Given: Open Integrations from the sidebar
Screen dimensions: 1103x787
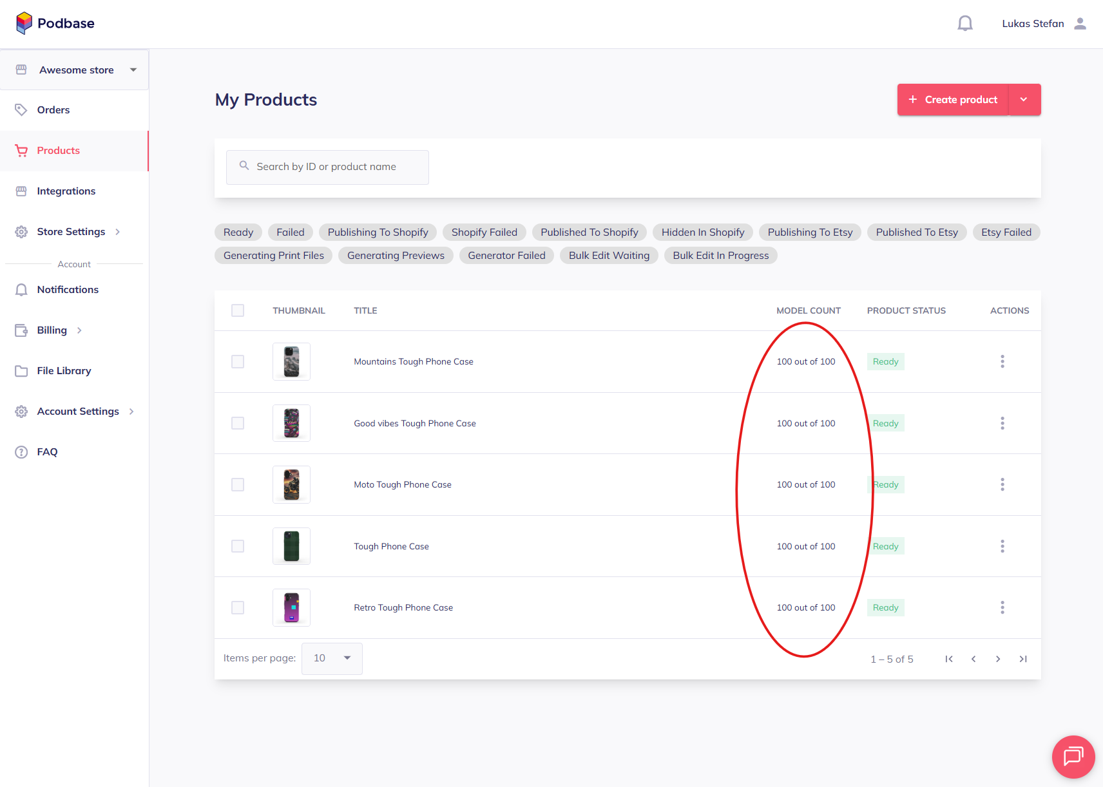Looking at the screenshot, I should (66, 191).
